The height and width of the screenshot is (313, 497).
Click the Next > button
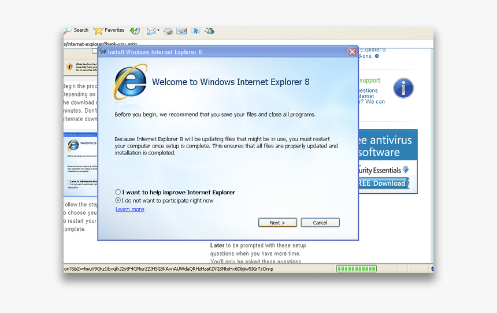[x=277, y=223]
